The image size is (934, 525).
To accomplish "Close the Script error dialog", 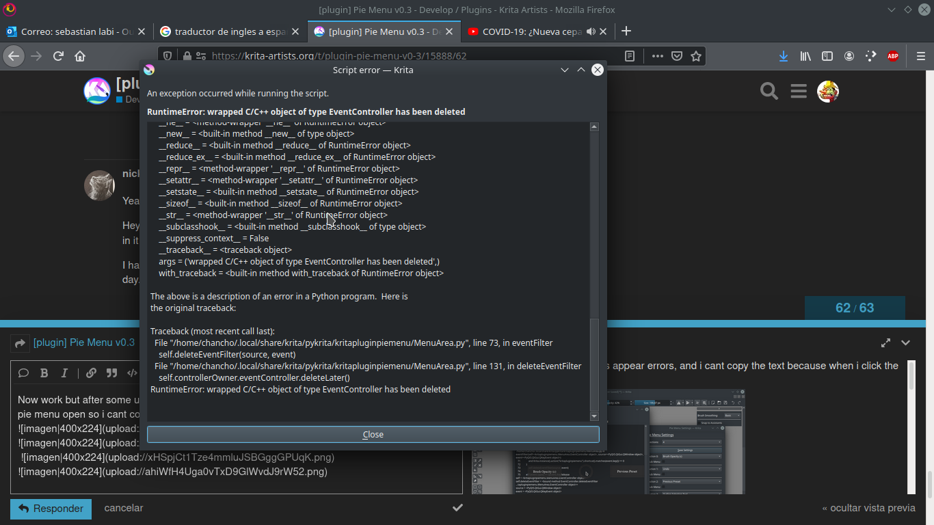I will pos(373,434).
